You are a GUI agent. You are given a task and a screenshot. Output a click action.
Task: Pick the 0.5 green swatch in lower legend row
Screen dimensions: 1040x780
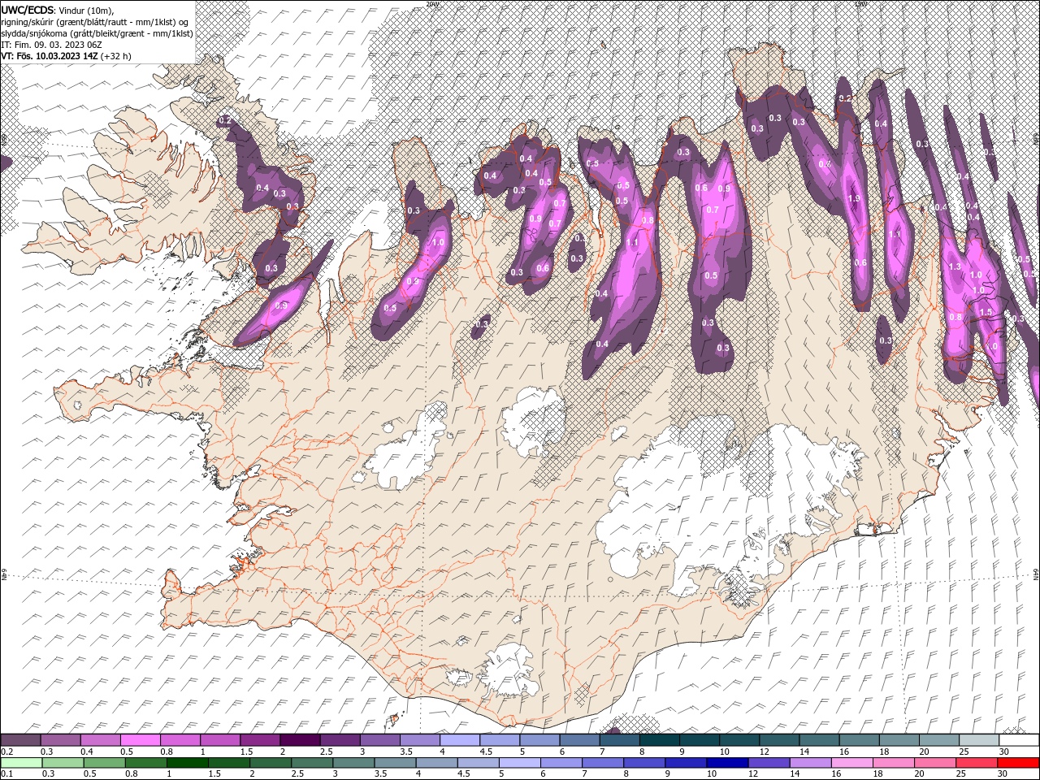pos(105,762)
